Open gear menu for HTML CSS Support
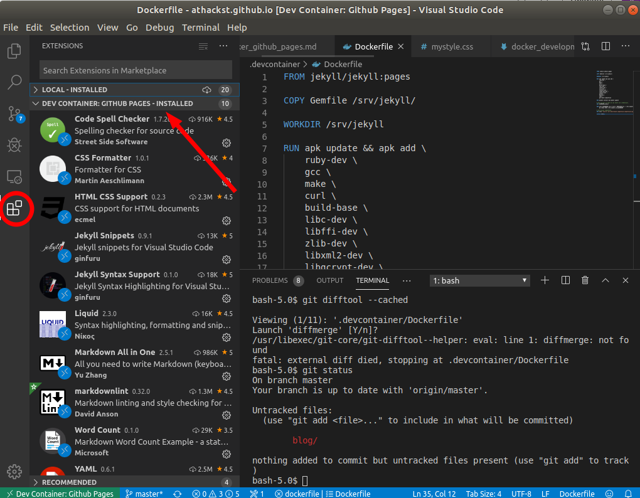This screenshot has height=498, width=640. click(x=227, y=221)
